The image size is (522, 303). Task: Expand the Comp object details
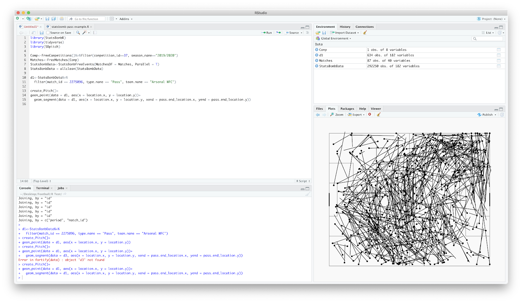pos(316,50)
